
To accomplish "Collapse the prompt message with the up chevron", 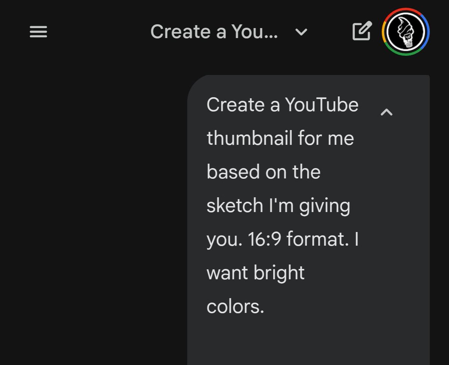I will [x=387, y=112].
